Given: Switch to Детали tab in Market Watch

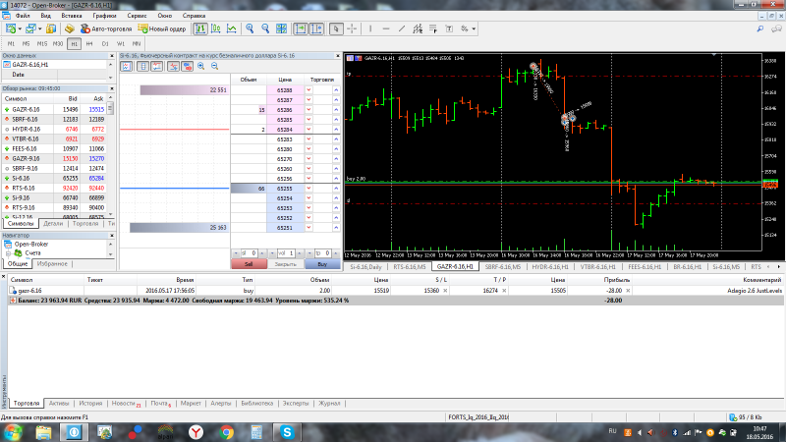Looking at the screenshot, I should pyautogui.click(x=53, y=224).
